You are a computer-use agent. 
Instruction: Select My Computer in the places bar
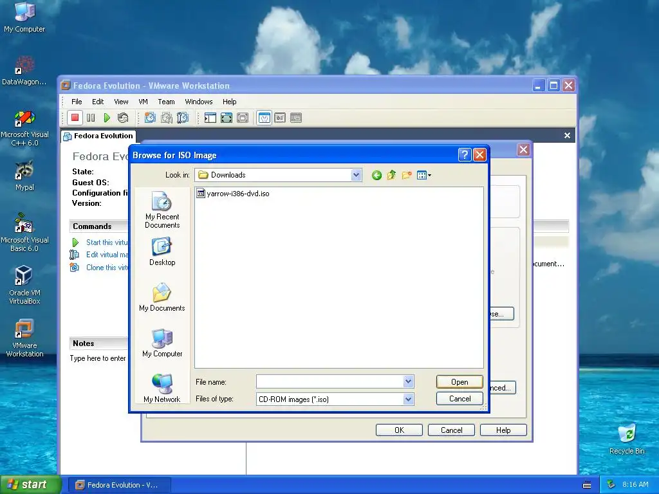[x=162, y=343]
